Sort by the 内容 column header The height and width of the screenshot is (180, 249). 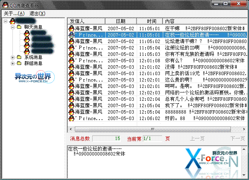coord(205,21)
